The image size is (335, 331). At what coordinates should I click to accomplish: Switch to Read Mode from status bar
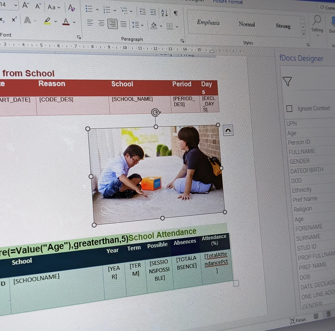[316, 316]
